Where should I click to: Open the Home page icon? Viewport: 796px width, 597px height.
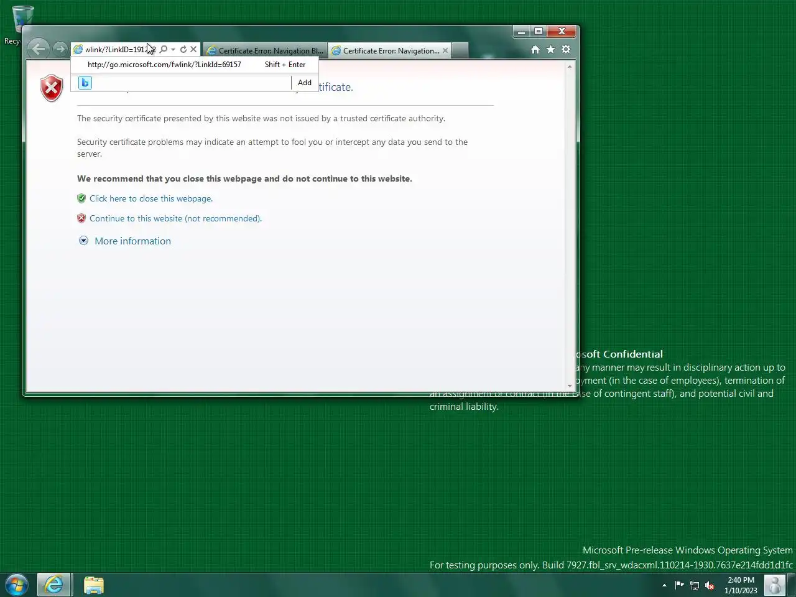[x=535, y=50]
